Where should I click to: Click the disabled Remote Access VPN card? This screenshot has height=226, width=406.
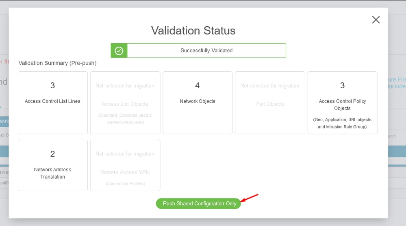125,165
